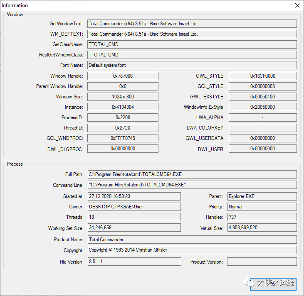Click Threads value 18
The height and width of the screenshot is (296, 304).
point(134,217)
